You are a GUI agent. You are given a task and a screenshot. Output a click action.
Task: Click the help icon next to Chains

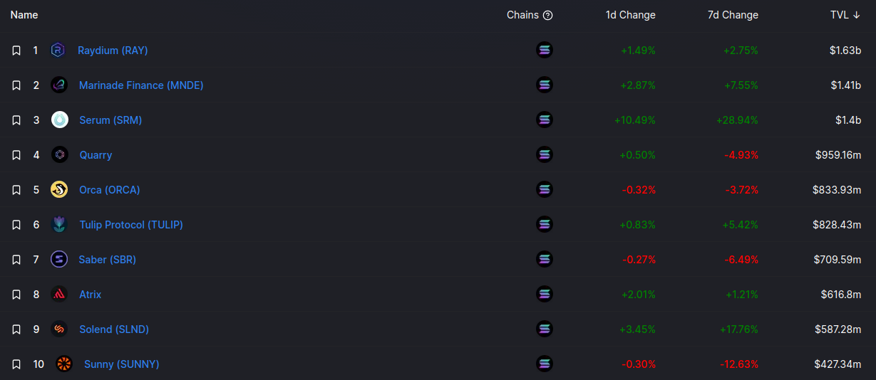click(547, 15)
